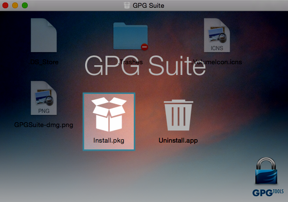Select the .DS_Store blank file icon
The image size is (288, 202).
44,35
